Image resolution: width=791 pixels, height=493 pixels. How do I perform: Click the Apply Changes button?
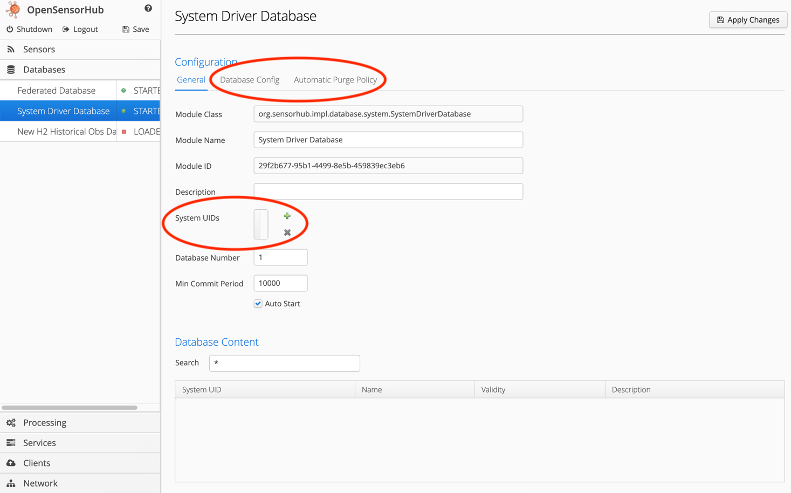coord(748,19)
